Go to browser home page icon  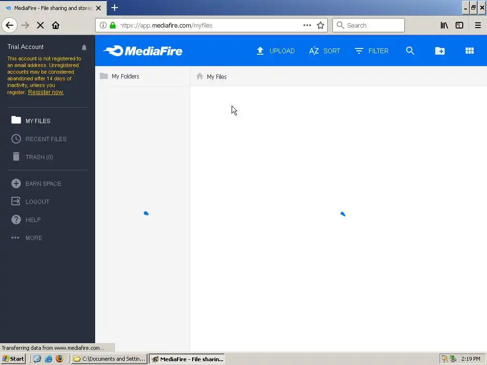pyautogui.click(x=56, y=26)
